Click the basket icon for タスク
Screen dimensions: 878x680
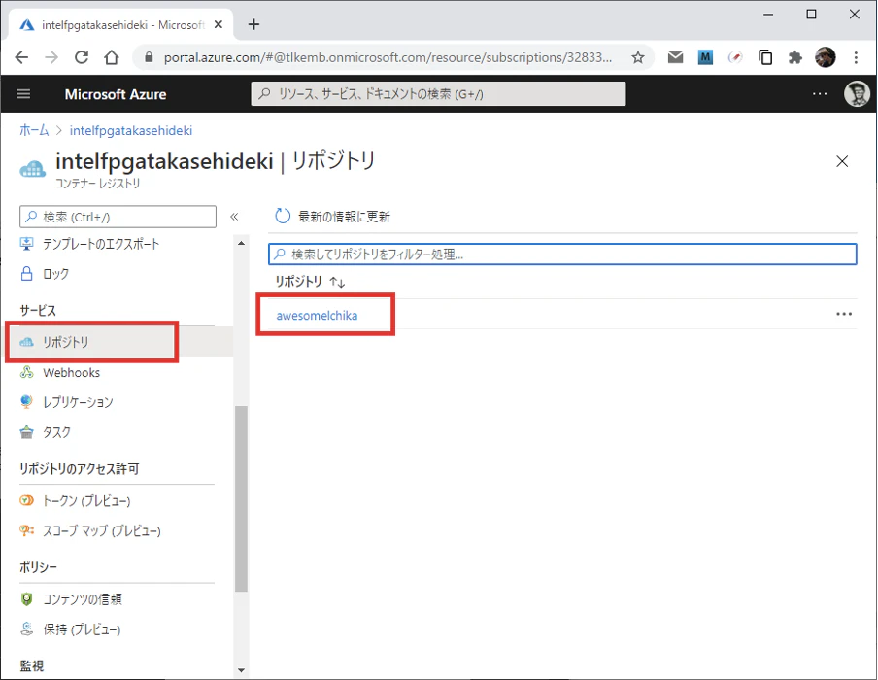[26, 432]
